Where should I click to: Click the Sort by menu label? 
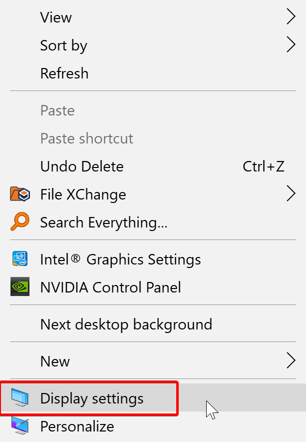64,45
